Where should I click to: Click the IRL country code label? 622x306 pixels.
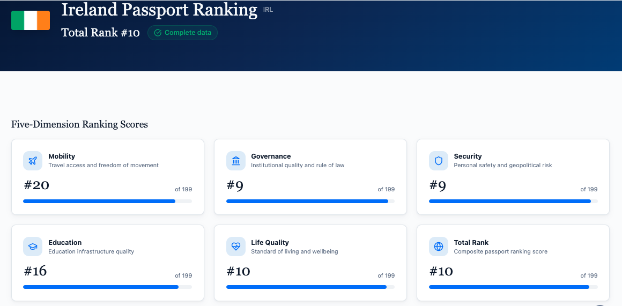coord(268,10)
